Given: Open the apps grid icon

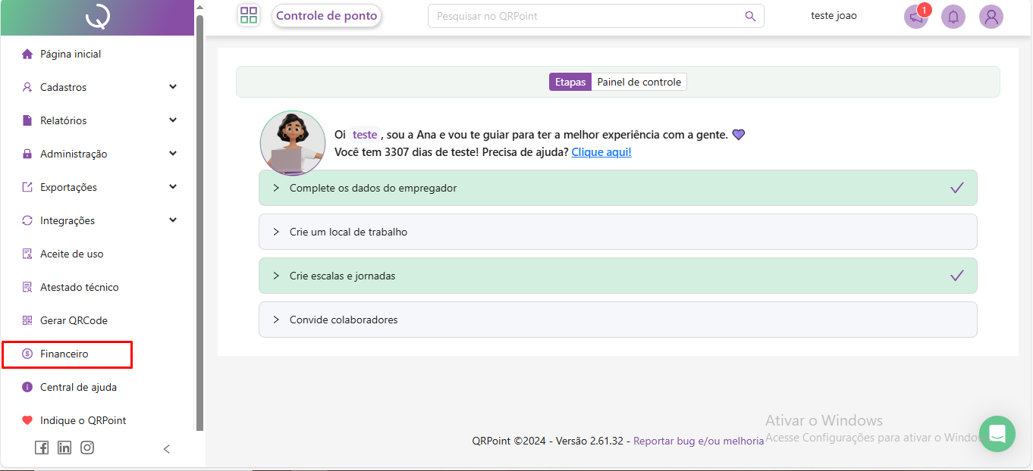Looking at the screenshot, I should (x=249, y=16).
